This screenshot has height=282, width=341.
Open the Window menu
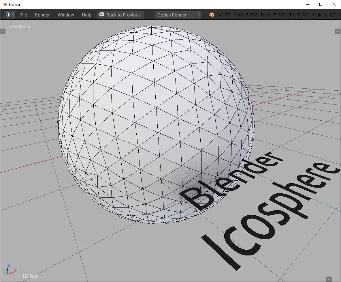coord(66,15)
